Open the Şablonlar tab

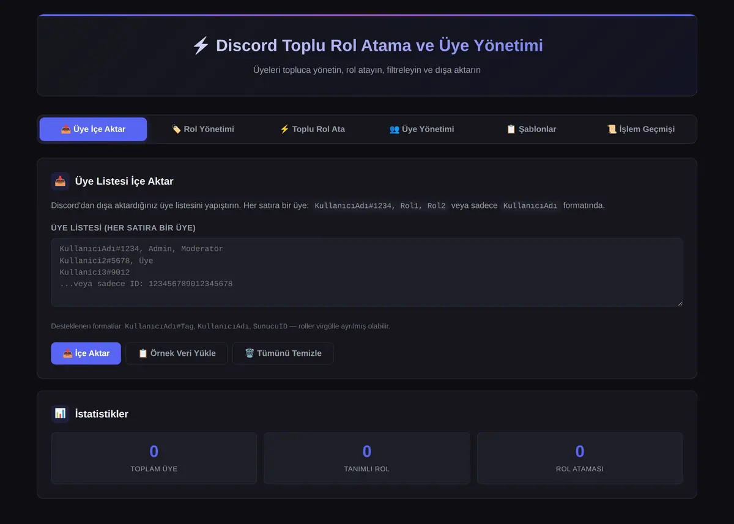[x=531, y=129]
